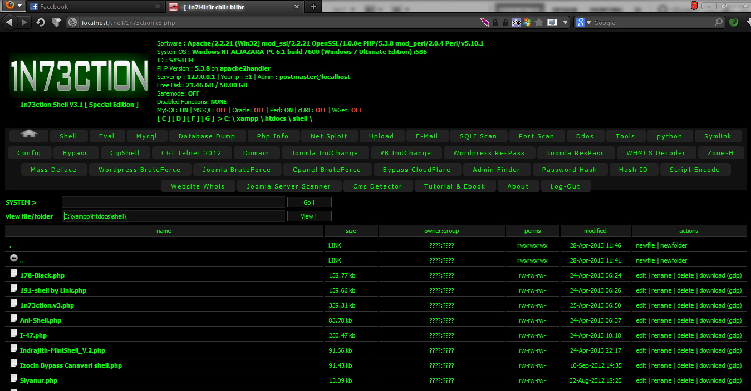Click the PHP icon in the browser toolbar

tap(517, 23)
